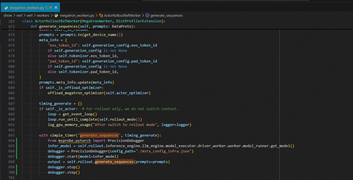Click 'prompts.meta_info.update' on line 683

pos(65,82)
